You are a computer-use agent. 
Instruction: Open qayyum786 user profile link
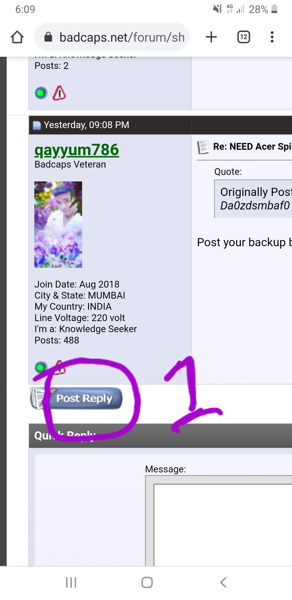tap(77, 150)
